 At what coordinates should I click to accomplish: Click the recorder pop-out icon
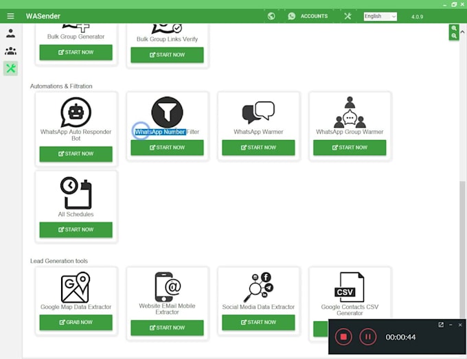pos(441,325)
